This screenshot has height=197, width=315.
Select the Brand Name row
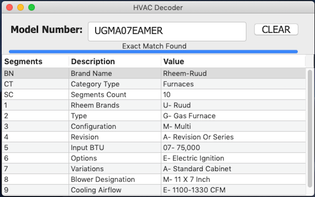tap(154, 73)
